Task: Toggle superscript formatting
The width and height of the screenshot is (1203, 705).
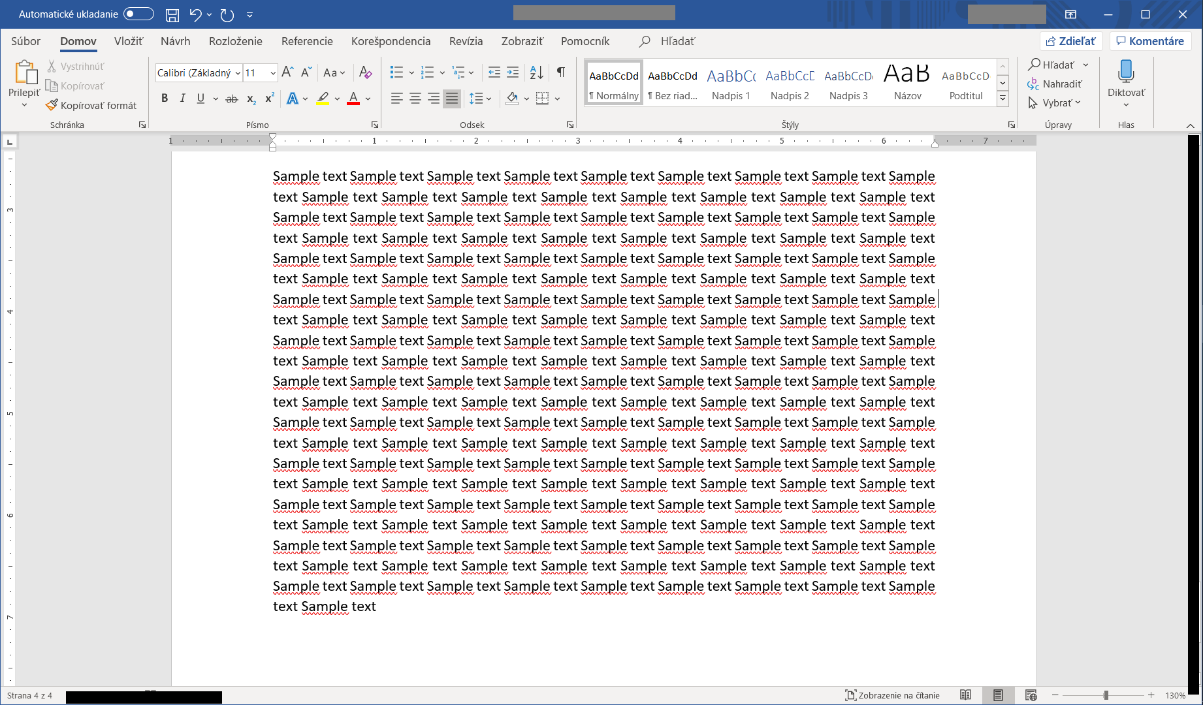Action: click(269, 99)
